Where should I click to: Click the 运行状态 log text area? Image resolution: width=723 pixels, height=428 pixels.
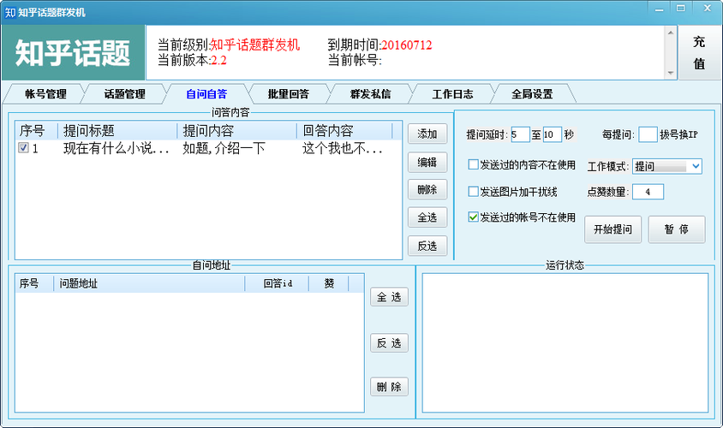tap(565, 342)
